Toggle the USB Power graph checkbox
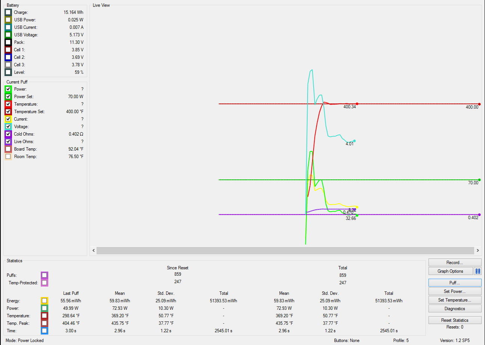 [8, 20]
